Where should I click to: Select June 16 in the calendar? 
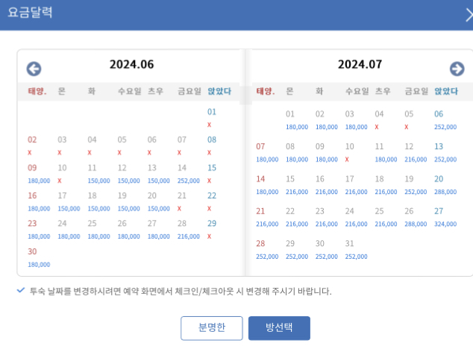[39, 202]
